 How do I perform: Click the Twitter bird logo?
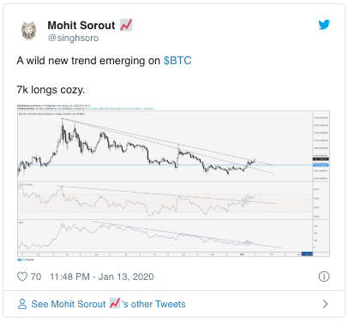click(x=324, y=25)
